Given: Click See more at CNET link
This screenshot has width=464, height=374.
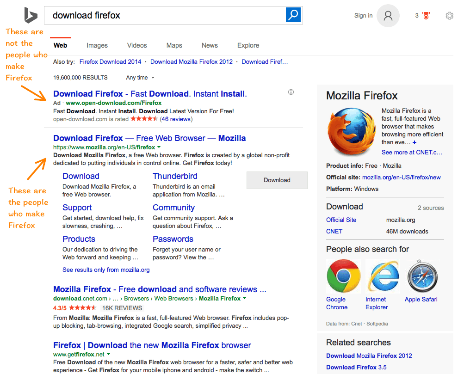Looking at the screenshot, I should click(412, 152).
